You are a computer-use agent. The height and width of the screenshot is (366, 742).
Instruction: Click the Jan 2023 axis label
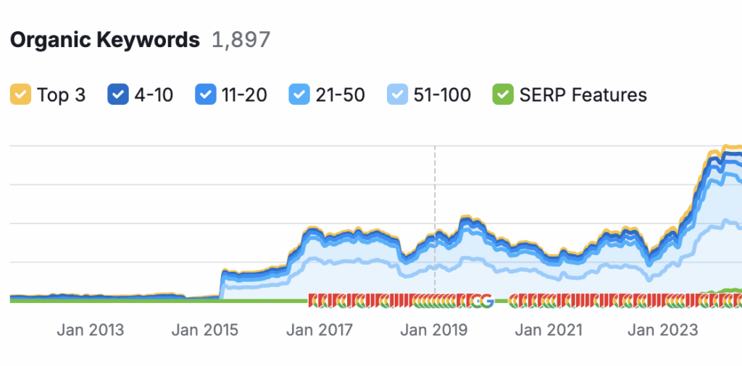click(x=663, y=330)
